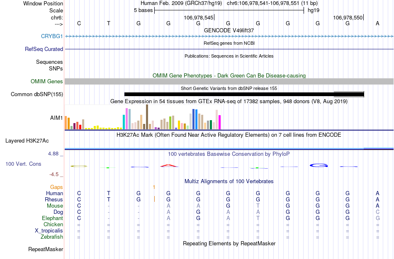Open the RefSeq genes from NCBI title
394x259 pixels.
click(229, 43)
